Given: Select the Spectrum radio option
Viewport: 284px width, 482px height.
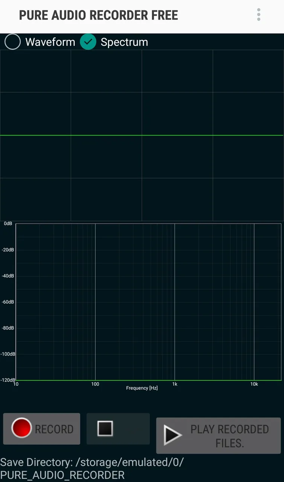Looking at the screenshot, I should pyautogui.click(x=114, y=42).
